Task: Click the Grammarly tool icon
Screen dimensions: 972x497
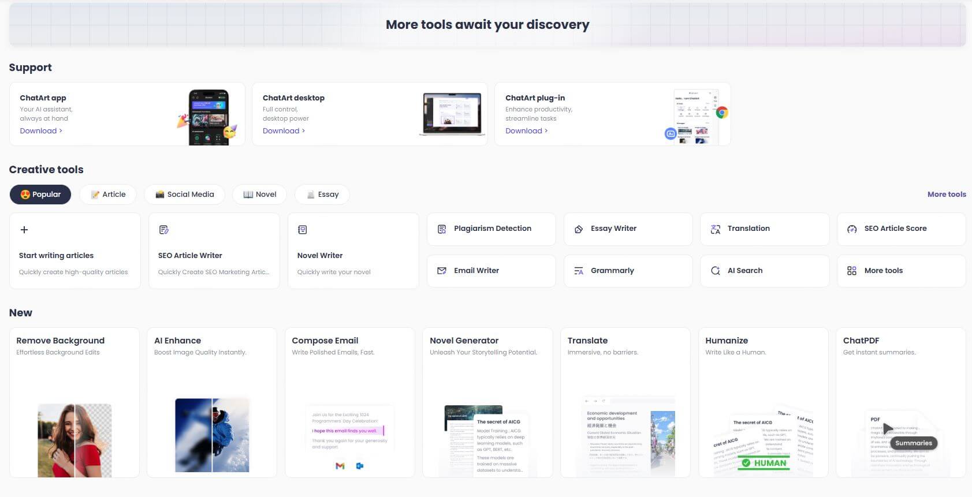Action: click(579, 271)
